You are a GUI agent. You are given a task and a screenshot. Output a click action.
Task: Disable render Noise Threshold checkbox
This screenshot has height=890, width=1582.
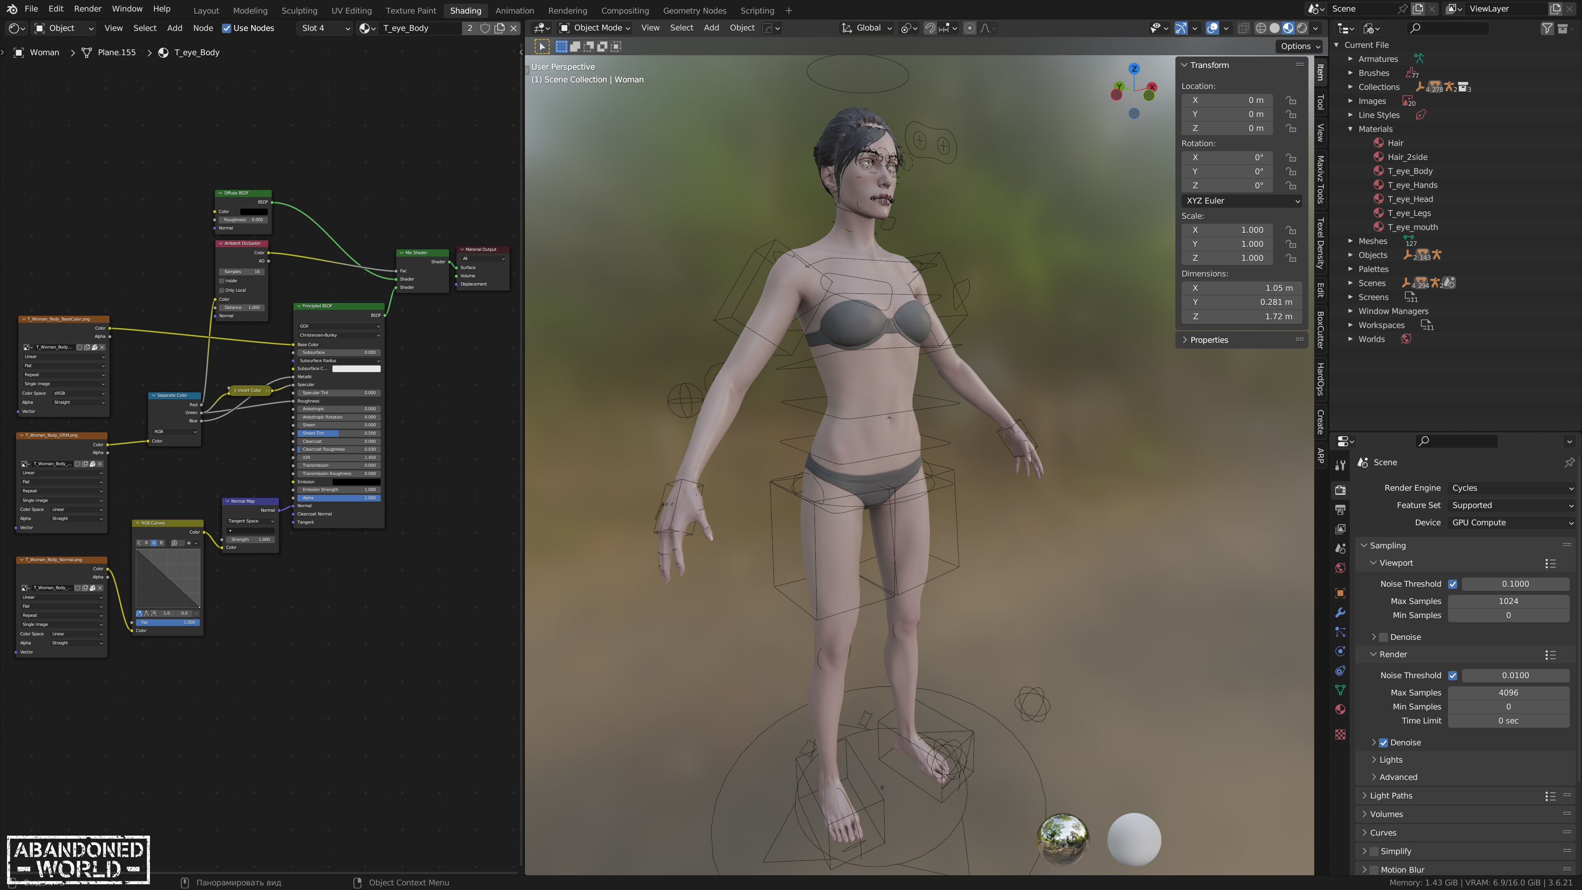pos(1452,675)
